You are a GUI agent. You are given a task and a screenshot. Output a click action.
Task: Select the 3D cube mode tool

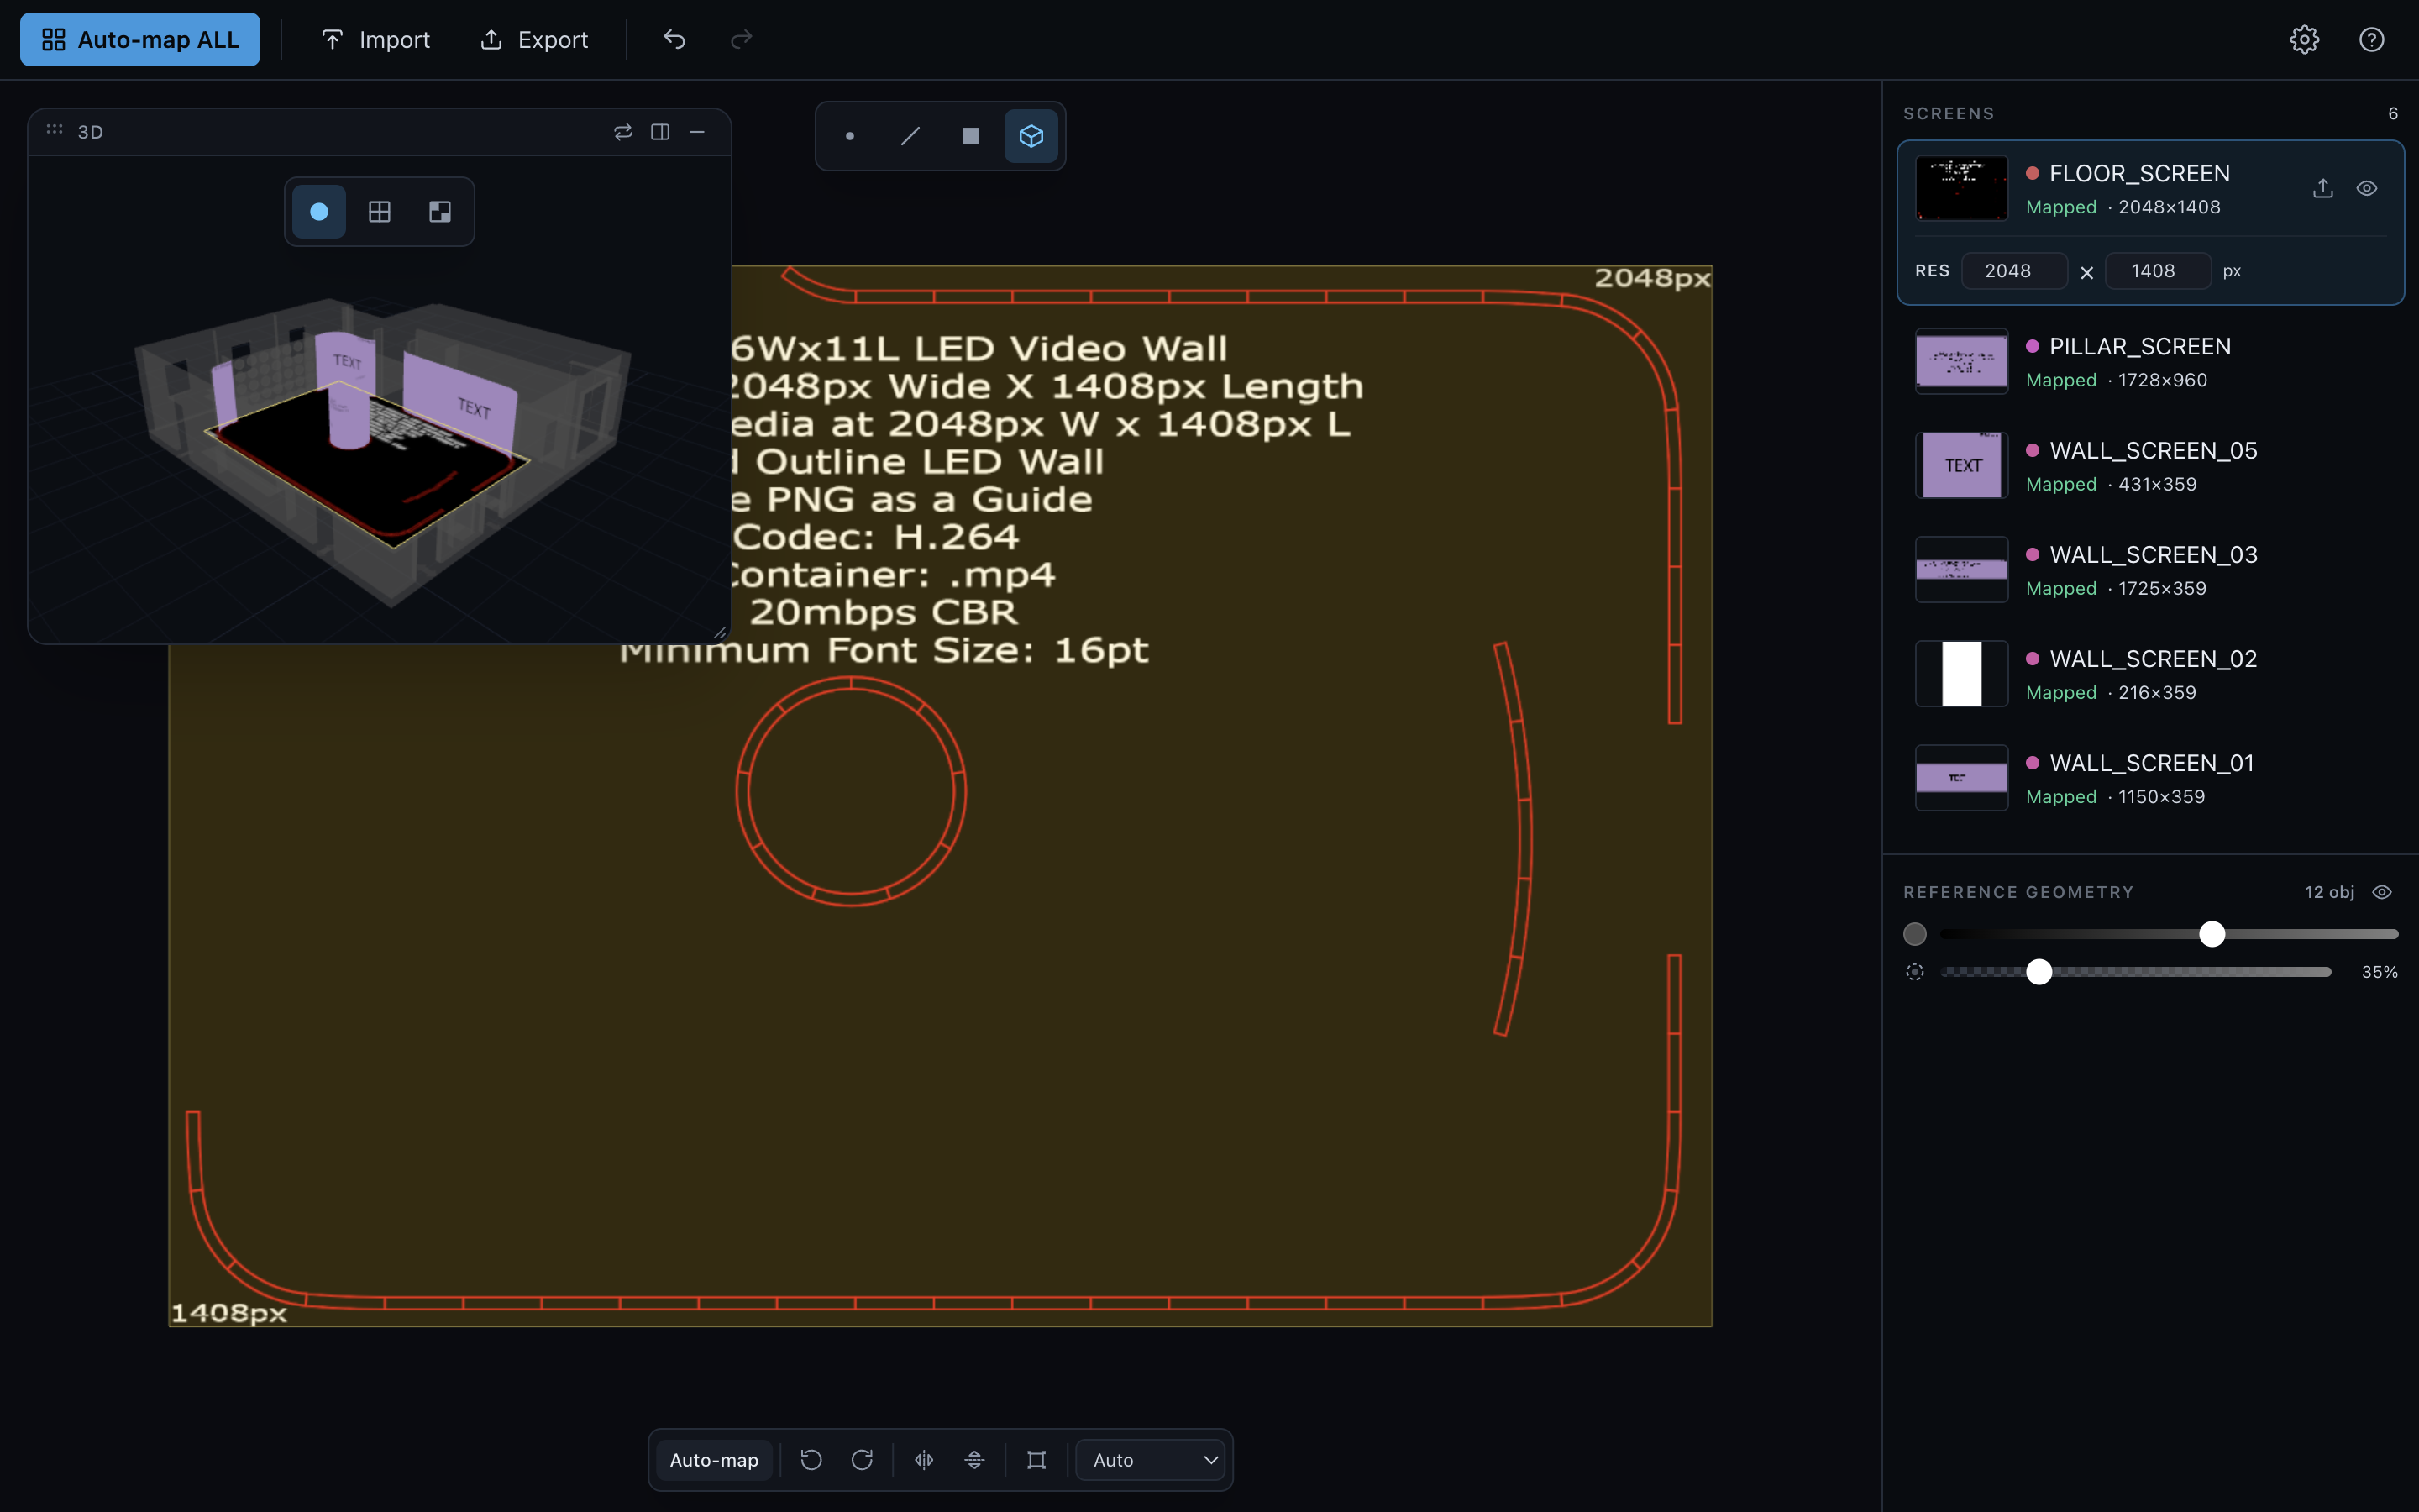click(1031, 136)
